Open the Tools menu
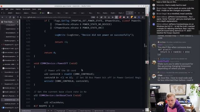This screenshot has height=112, width=200. 34,9
